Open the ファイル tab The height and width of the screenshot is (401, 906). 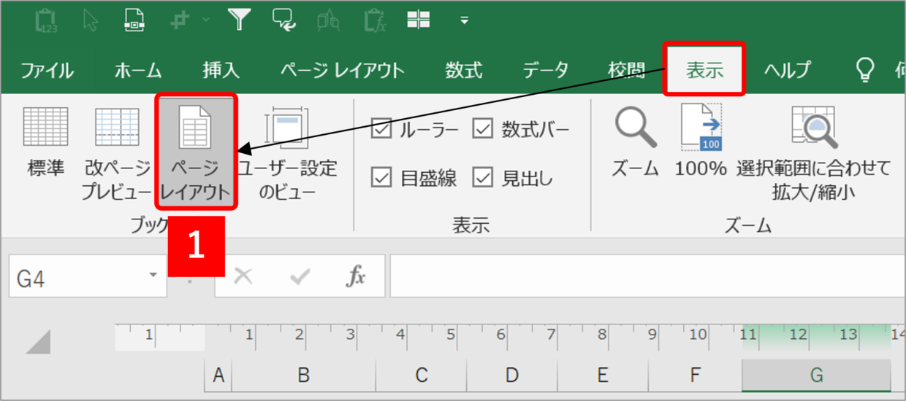47,71
